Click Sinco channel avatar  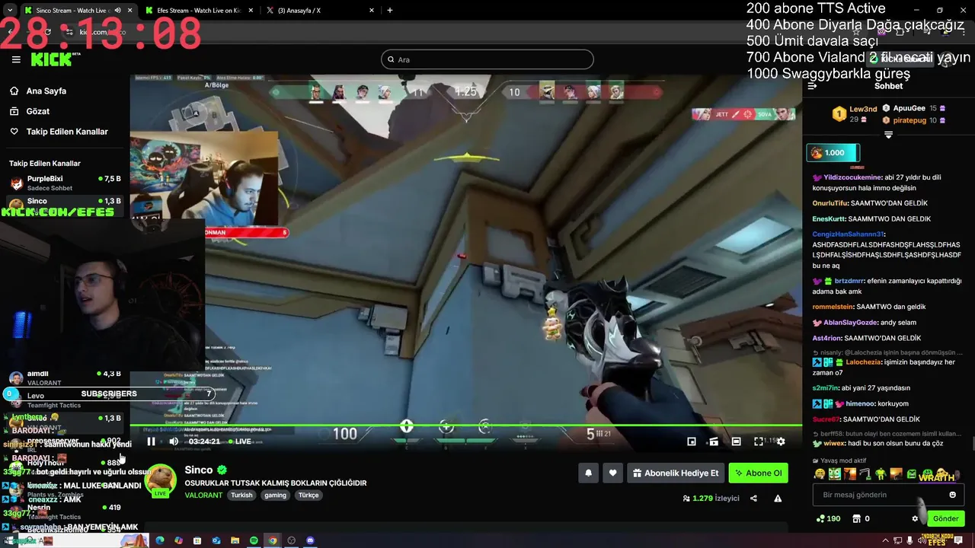click(x=161, y=480)
